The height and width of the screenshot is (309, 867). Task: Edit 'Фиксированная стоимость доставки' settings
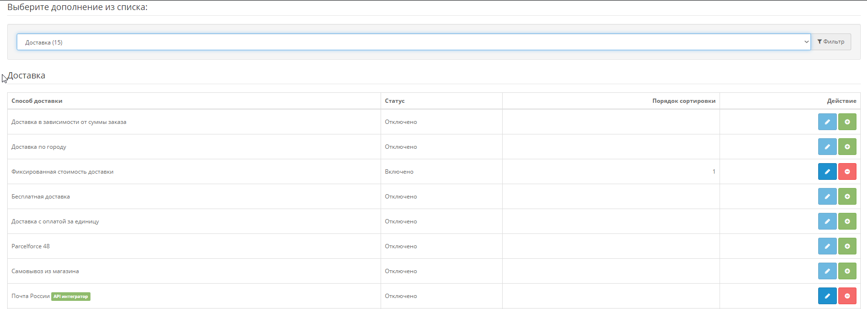(x=827, y=172)
